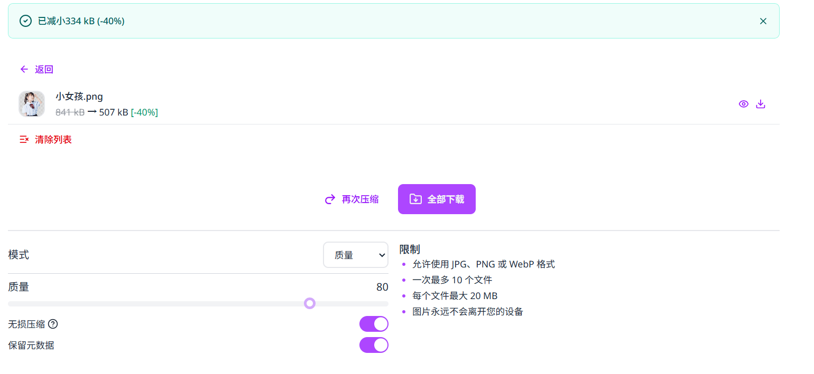Preview compressed image with the eye icon
The image size is (814, 374).
[x=743, y=104]
